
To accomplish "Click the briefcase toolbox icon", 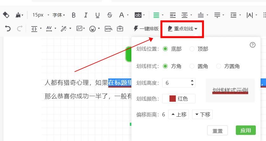I will (x=120, y=29).
